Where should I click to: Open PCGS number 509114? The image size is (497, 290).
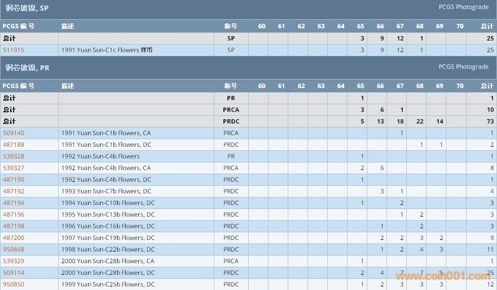(14, 273)
